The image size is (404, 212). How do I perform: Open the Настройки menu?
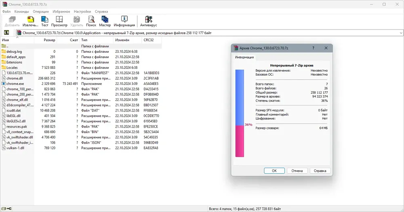(82, 12)
